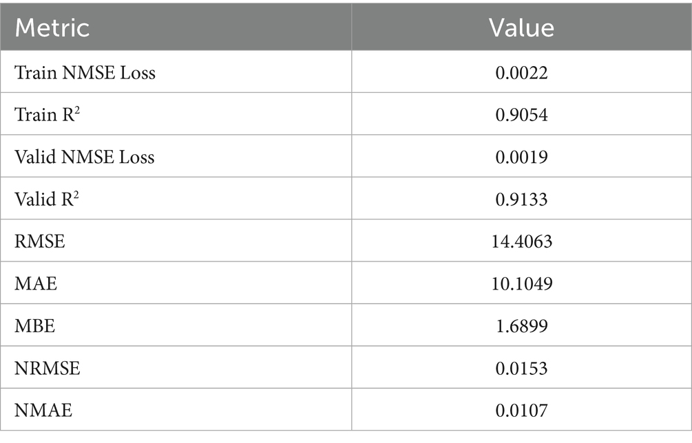Click the Valid NMSE Loss label
Image resolution: width=692 pixels, height=443 pixels.
84,157
